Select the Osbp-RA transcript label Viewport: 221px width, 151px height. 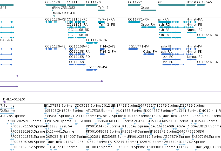(x=148, y=24)
